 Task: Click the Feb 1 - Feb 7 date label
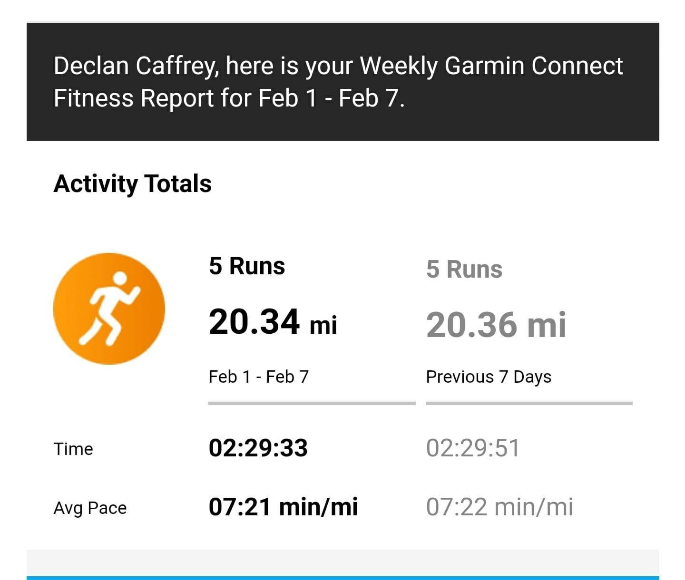(x=259, y=377)
